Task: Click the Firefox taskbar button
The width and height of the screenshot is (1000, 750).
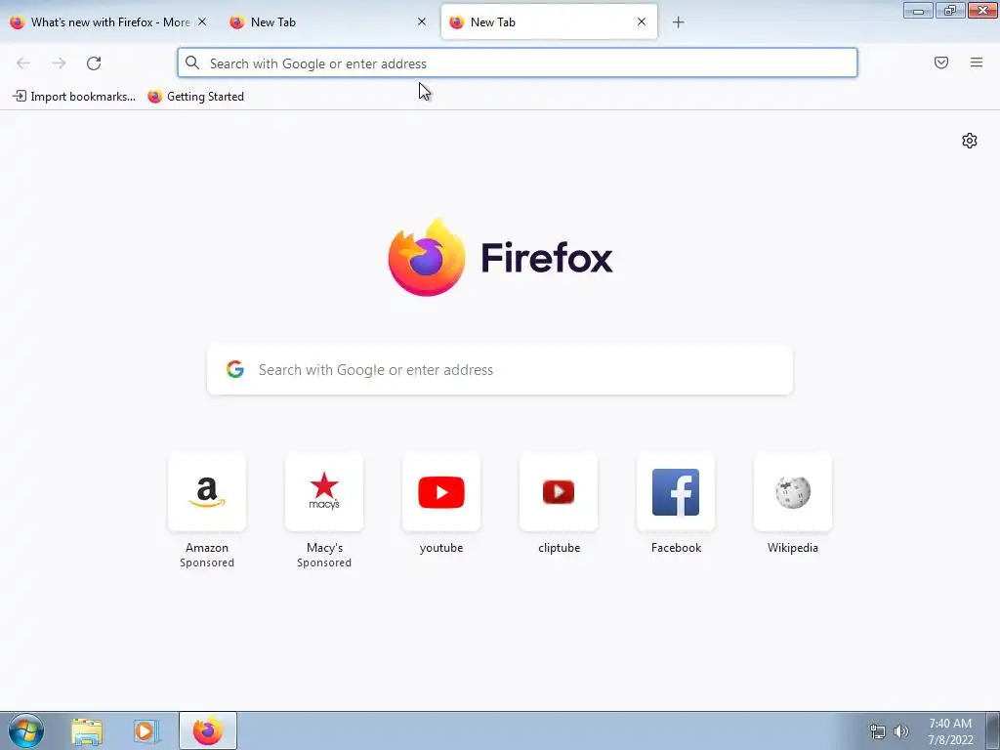Action: tap(208, 730)
